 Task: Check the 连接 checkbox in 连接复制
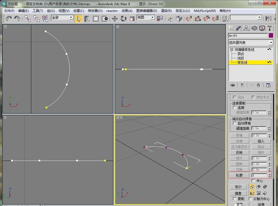pyautogui.click(x=235, y=108)
